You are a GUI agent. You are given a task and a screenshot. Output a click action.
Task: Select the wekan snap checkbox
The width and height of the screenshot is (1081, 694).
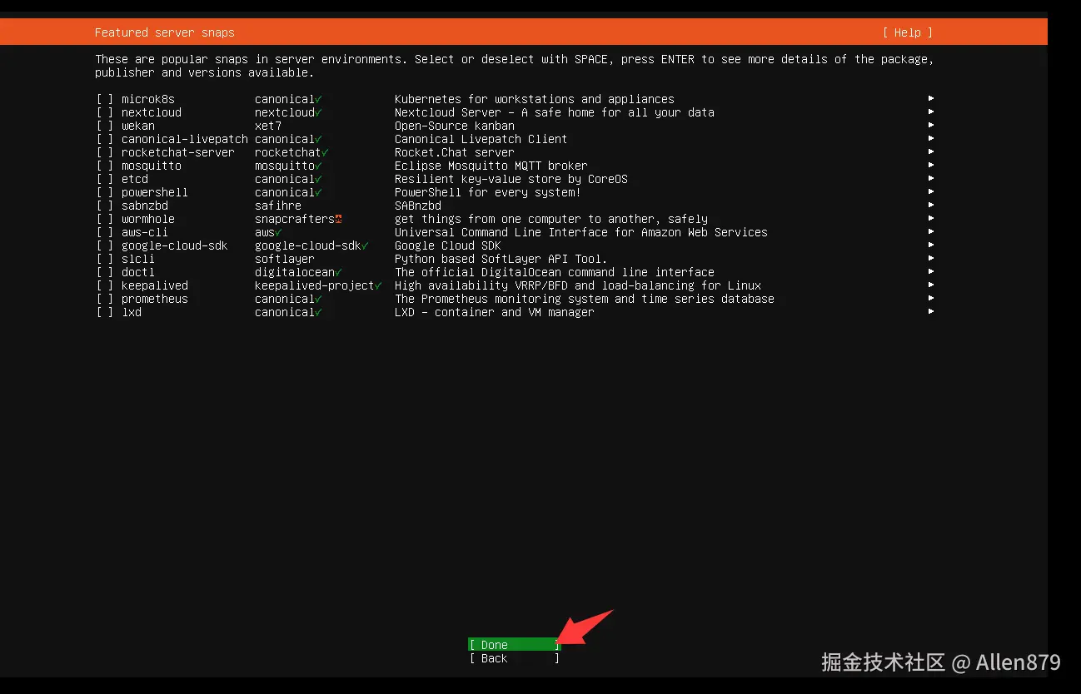tap(105, 126)
